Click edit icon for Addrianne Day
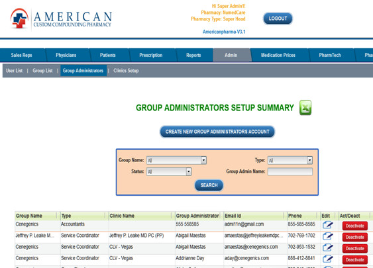Image resolution: width=373 pixels, height=268 pixels. [328, 259]
